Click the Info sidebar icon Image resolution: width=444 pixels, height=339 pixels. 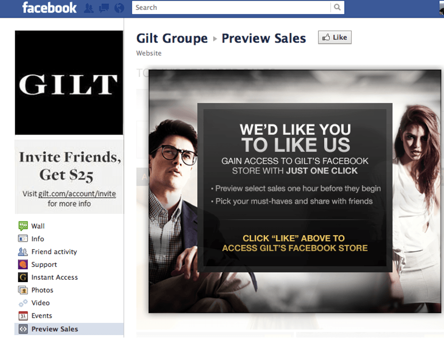[x=23, y=239]
